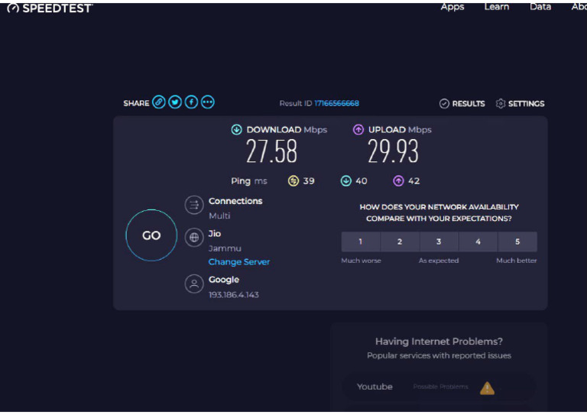Viewport: 587px width, 415px height.
Task: Rate network availability 1
Action: tap(361, 242)
